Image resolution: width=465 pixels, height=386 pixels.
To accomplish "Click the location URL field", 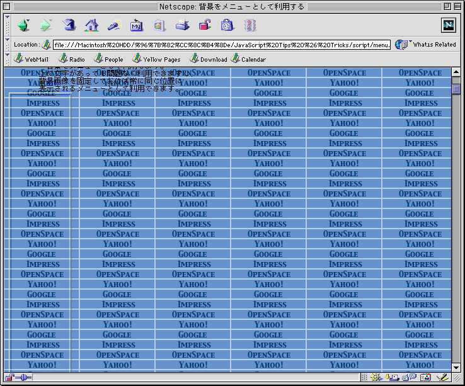I will click(222, 45).
